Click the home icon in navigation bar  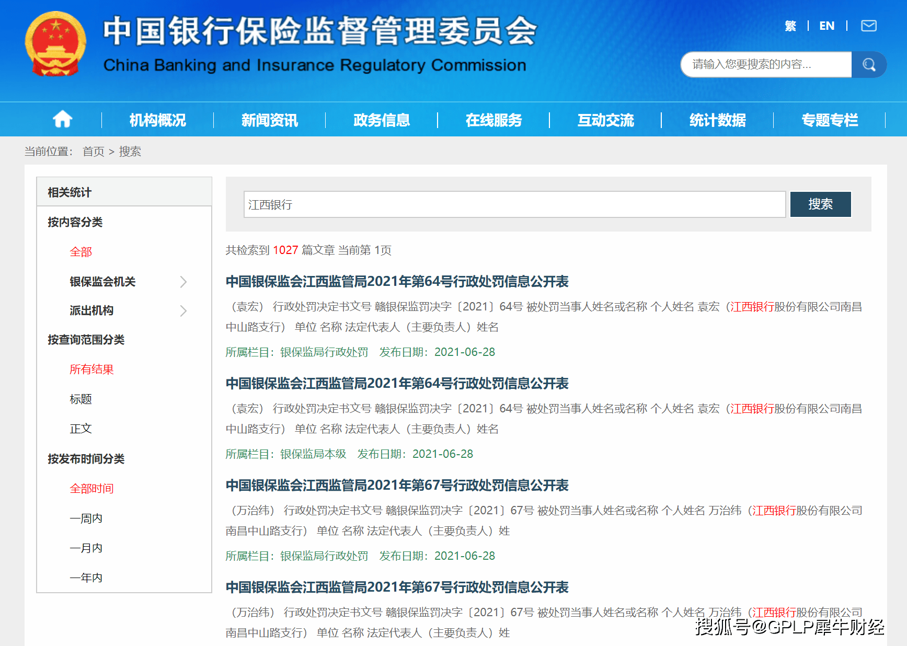62,120
